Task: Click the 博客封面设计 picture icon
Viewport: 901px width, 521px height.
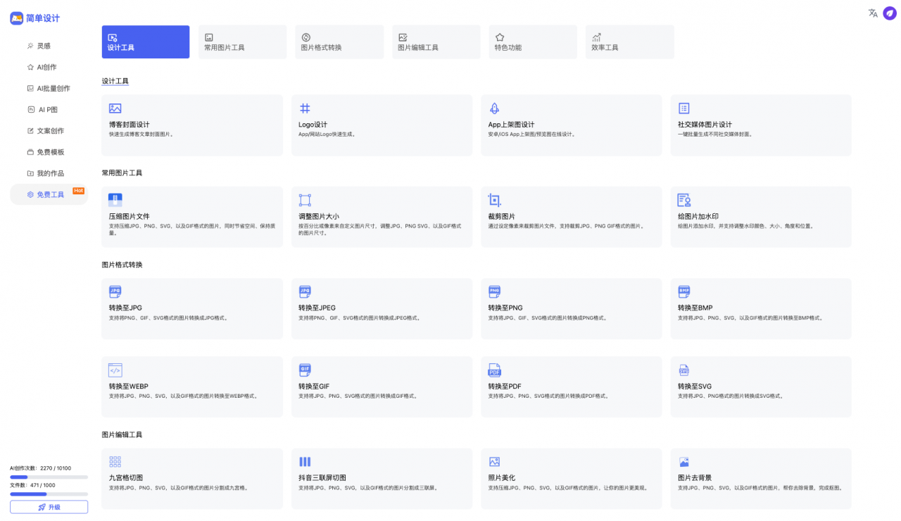Action: (x=115, y=108)
